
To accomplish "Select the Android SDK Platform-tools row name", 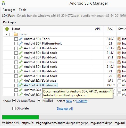I will point(43,44).
